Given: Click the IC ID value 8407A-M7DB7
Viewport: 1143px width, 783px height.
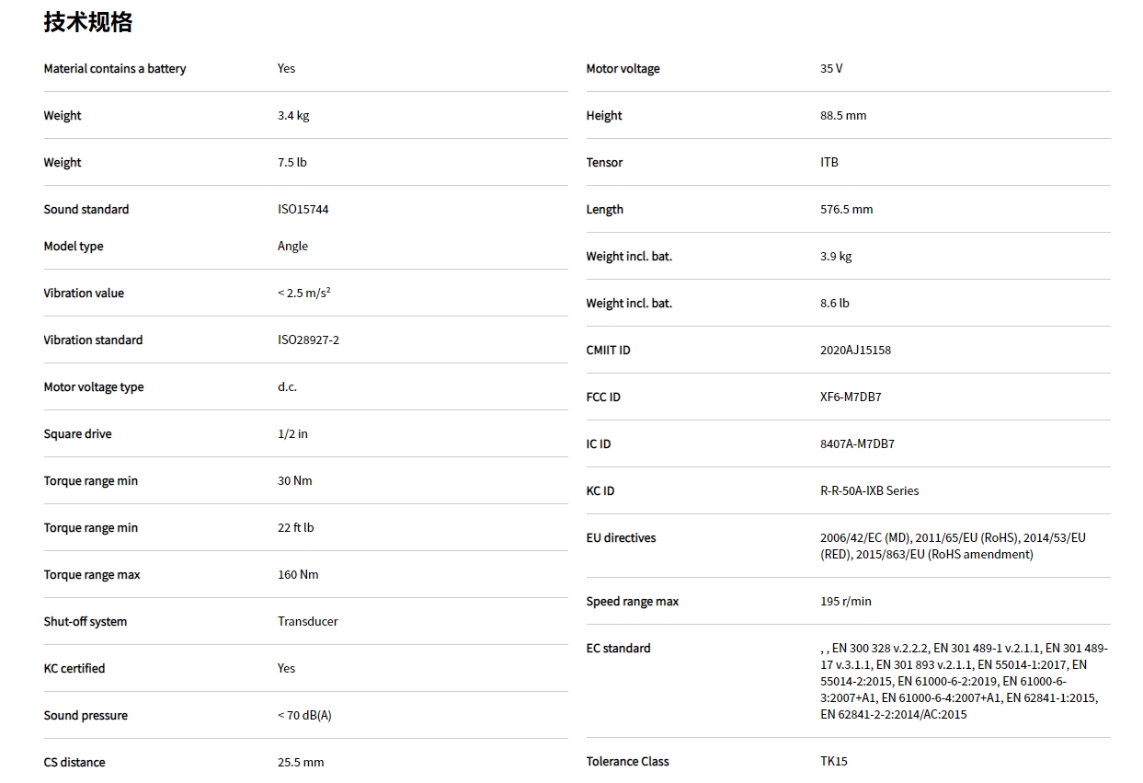Looking at the screenshot, I should (857, 444).
